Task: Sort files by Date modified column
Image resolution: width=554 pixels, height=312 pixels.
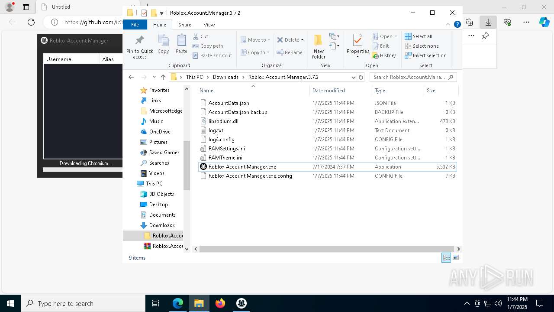Action: 341,91
